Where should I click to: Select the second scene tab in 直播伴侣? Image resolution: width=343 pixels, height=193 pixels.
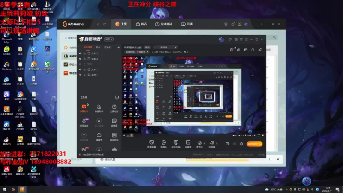98,47
